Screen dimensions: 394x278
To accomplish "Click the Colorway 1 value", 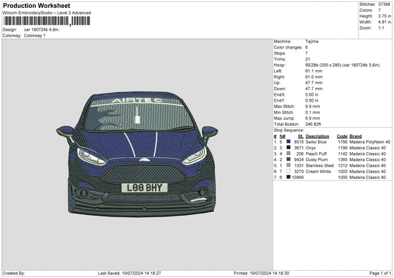I will point(35,35).
